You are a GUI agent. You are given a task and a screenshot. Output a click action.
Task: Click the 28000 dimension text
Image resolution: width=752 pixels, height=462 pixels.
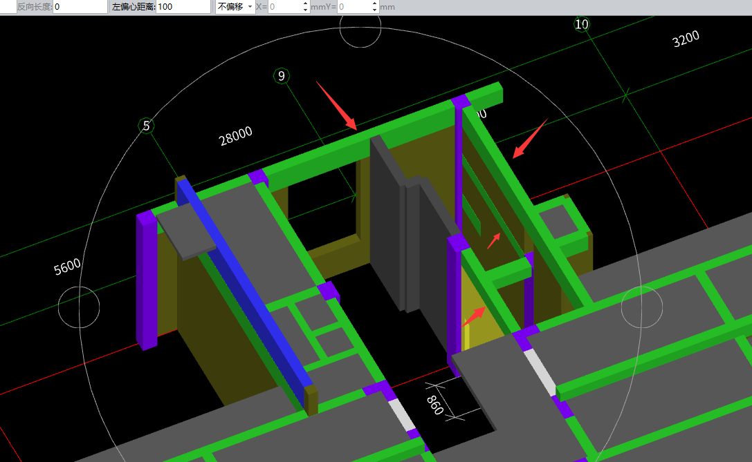(x=235, y=136)
